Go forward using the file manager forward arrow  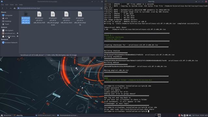click(x=6, y=8)
